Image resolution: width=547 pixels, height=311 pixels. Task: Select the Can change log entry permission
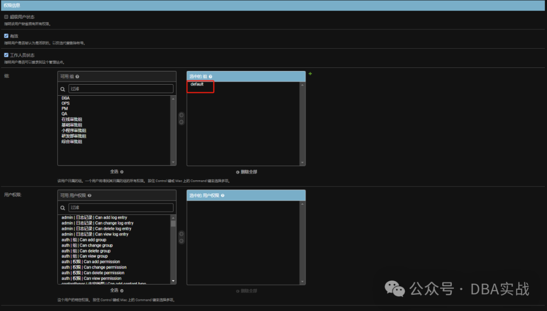97,223
